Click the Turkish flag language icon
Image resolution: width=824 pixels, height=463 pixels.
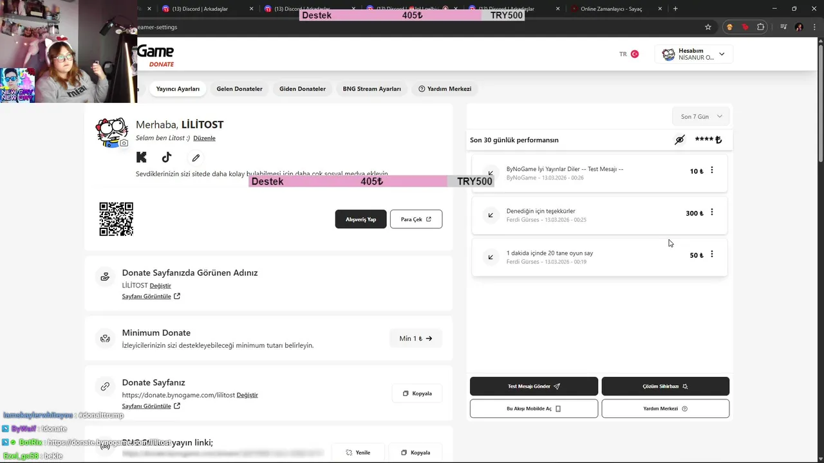tap(635, 54)
